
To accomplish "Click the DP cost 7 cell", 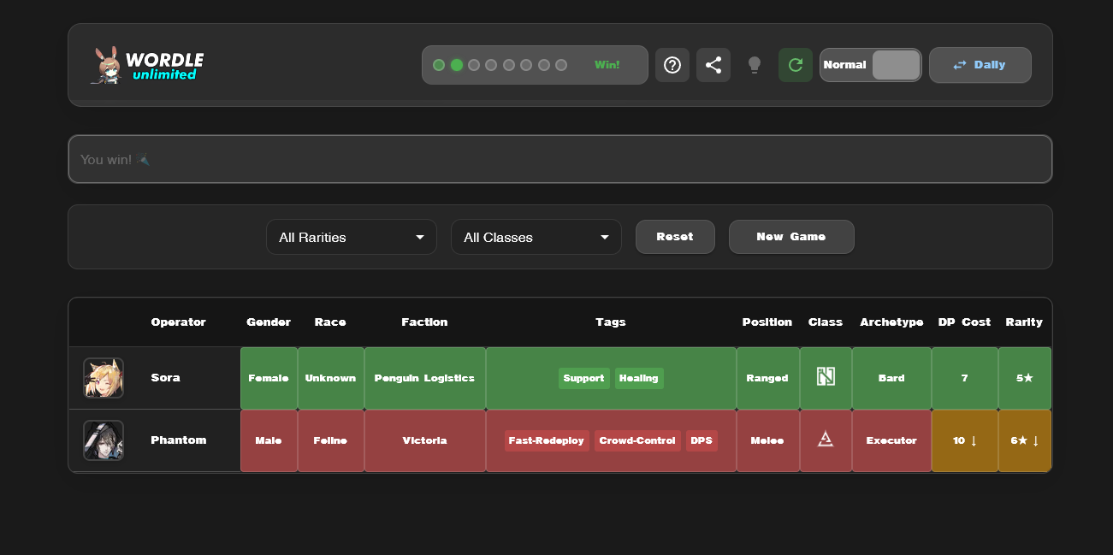I will tap(964, 378).
